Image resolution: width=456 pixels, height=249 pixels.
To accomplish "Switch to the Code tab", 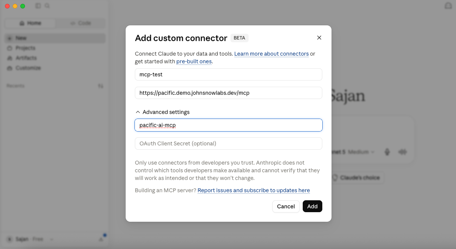I will 81,23.
